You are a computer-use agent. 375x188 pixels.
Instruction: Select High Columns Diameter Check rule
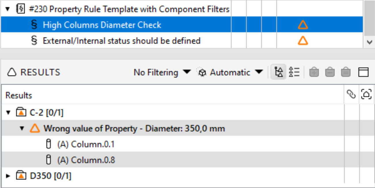coord(102,25)
